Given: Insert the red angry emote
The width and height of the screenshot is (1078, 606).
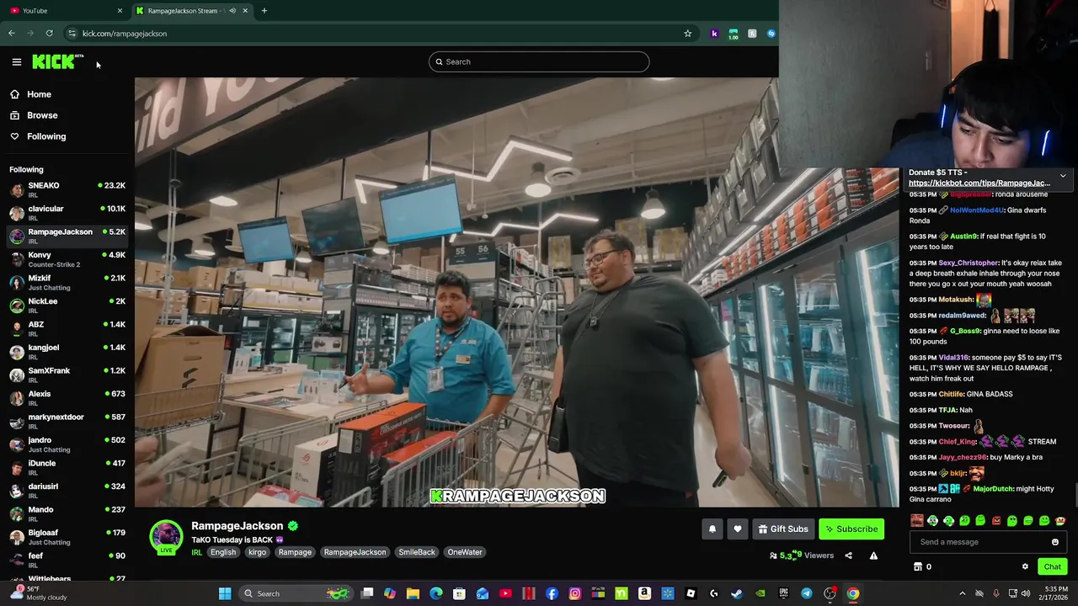Looking at the screenshot, I should (996, 521).
